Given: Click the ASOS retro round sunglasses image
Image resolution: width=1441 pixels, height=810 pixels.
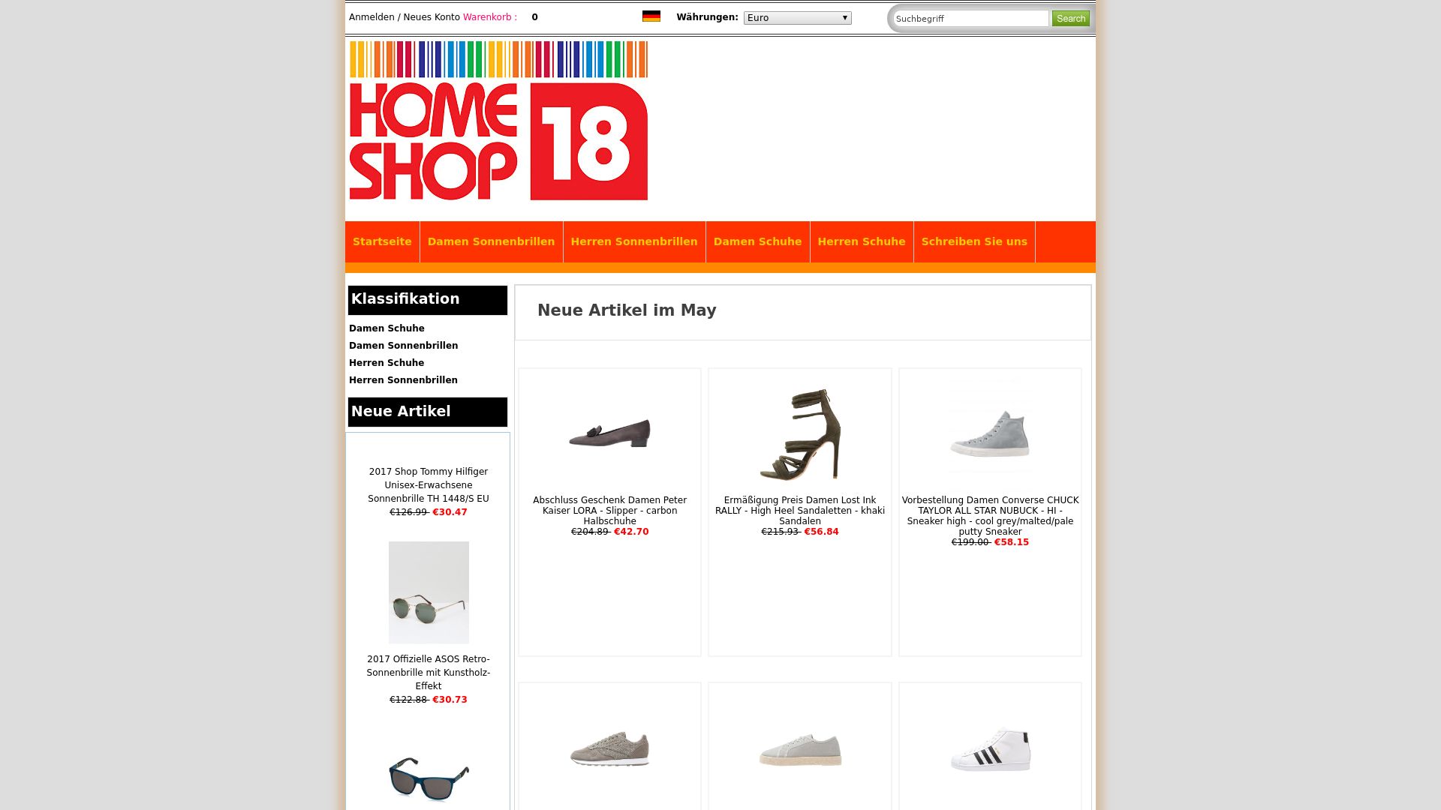Looking at the screenshot, I should [x=429, y=592].
